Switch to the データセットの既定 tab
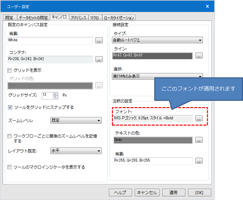Screen dimensions: 243x200 coord(33,18)
